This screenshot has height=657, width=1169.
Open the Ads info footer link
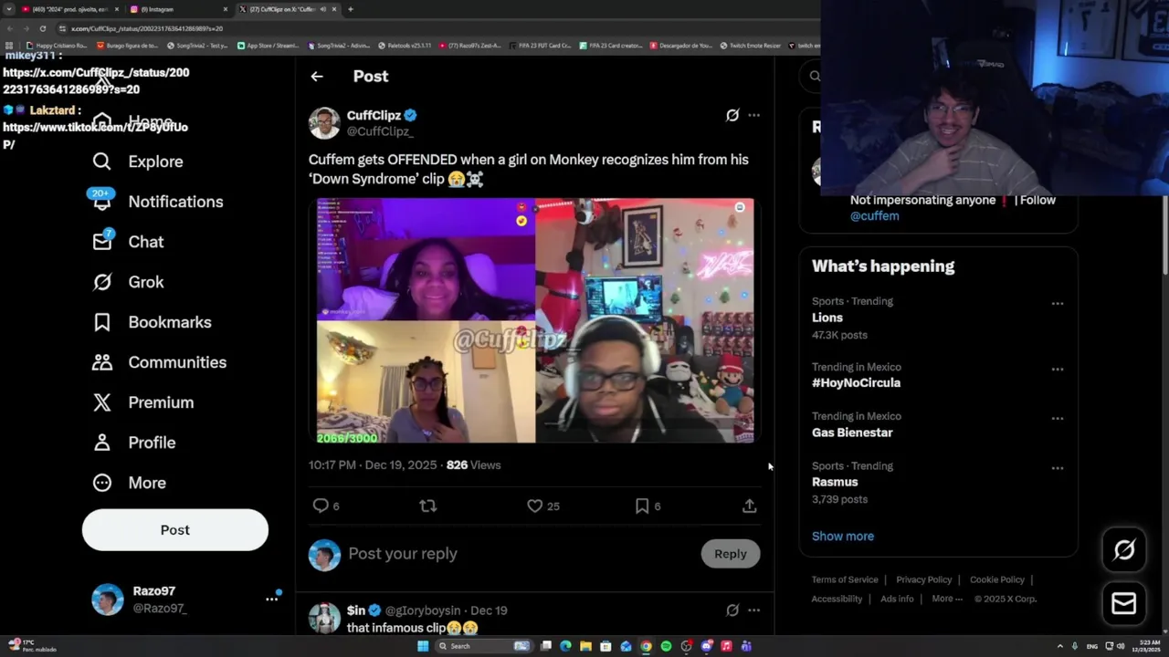tap(897, 600)
